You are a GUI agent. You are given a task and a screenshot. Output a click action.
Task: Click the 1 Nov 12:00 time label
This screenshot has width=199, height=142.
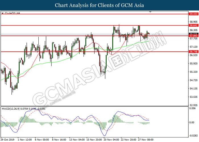click(x=25, y=140)
